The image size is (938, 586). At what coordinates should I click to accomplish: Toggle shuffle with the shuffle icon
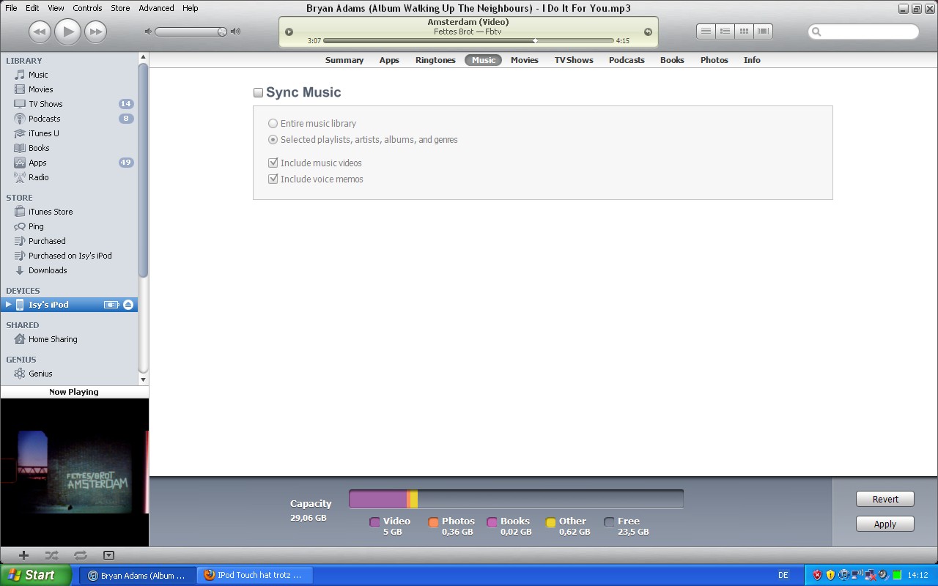(x=51, y=555)
